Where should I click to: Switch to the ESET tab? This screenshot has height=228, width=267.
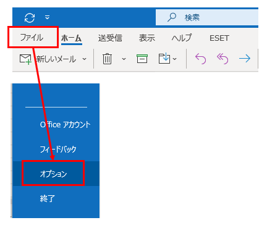point(219,38)
